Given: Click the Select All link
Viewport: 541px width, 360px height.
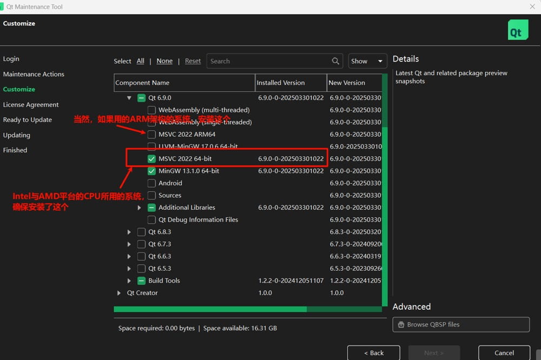Looking at the screenshot, I should (x=141, y=61).
